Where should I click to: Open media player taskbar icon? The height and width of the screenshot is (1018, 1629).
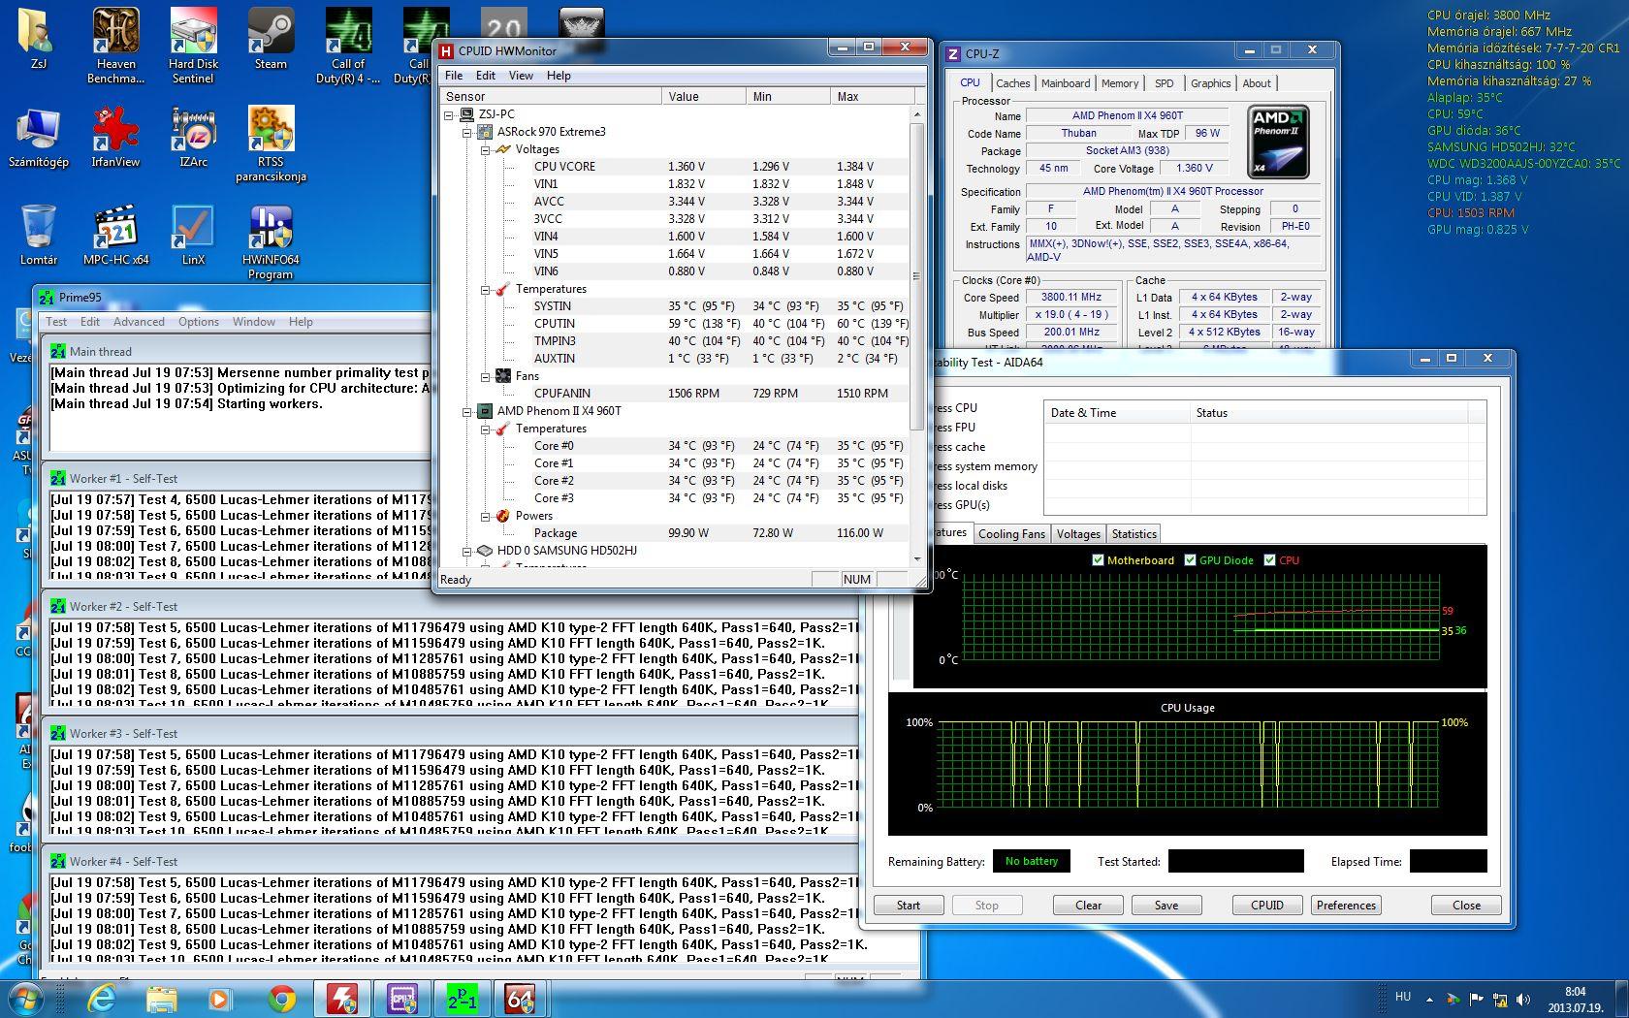tap(220, 998)
